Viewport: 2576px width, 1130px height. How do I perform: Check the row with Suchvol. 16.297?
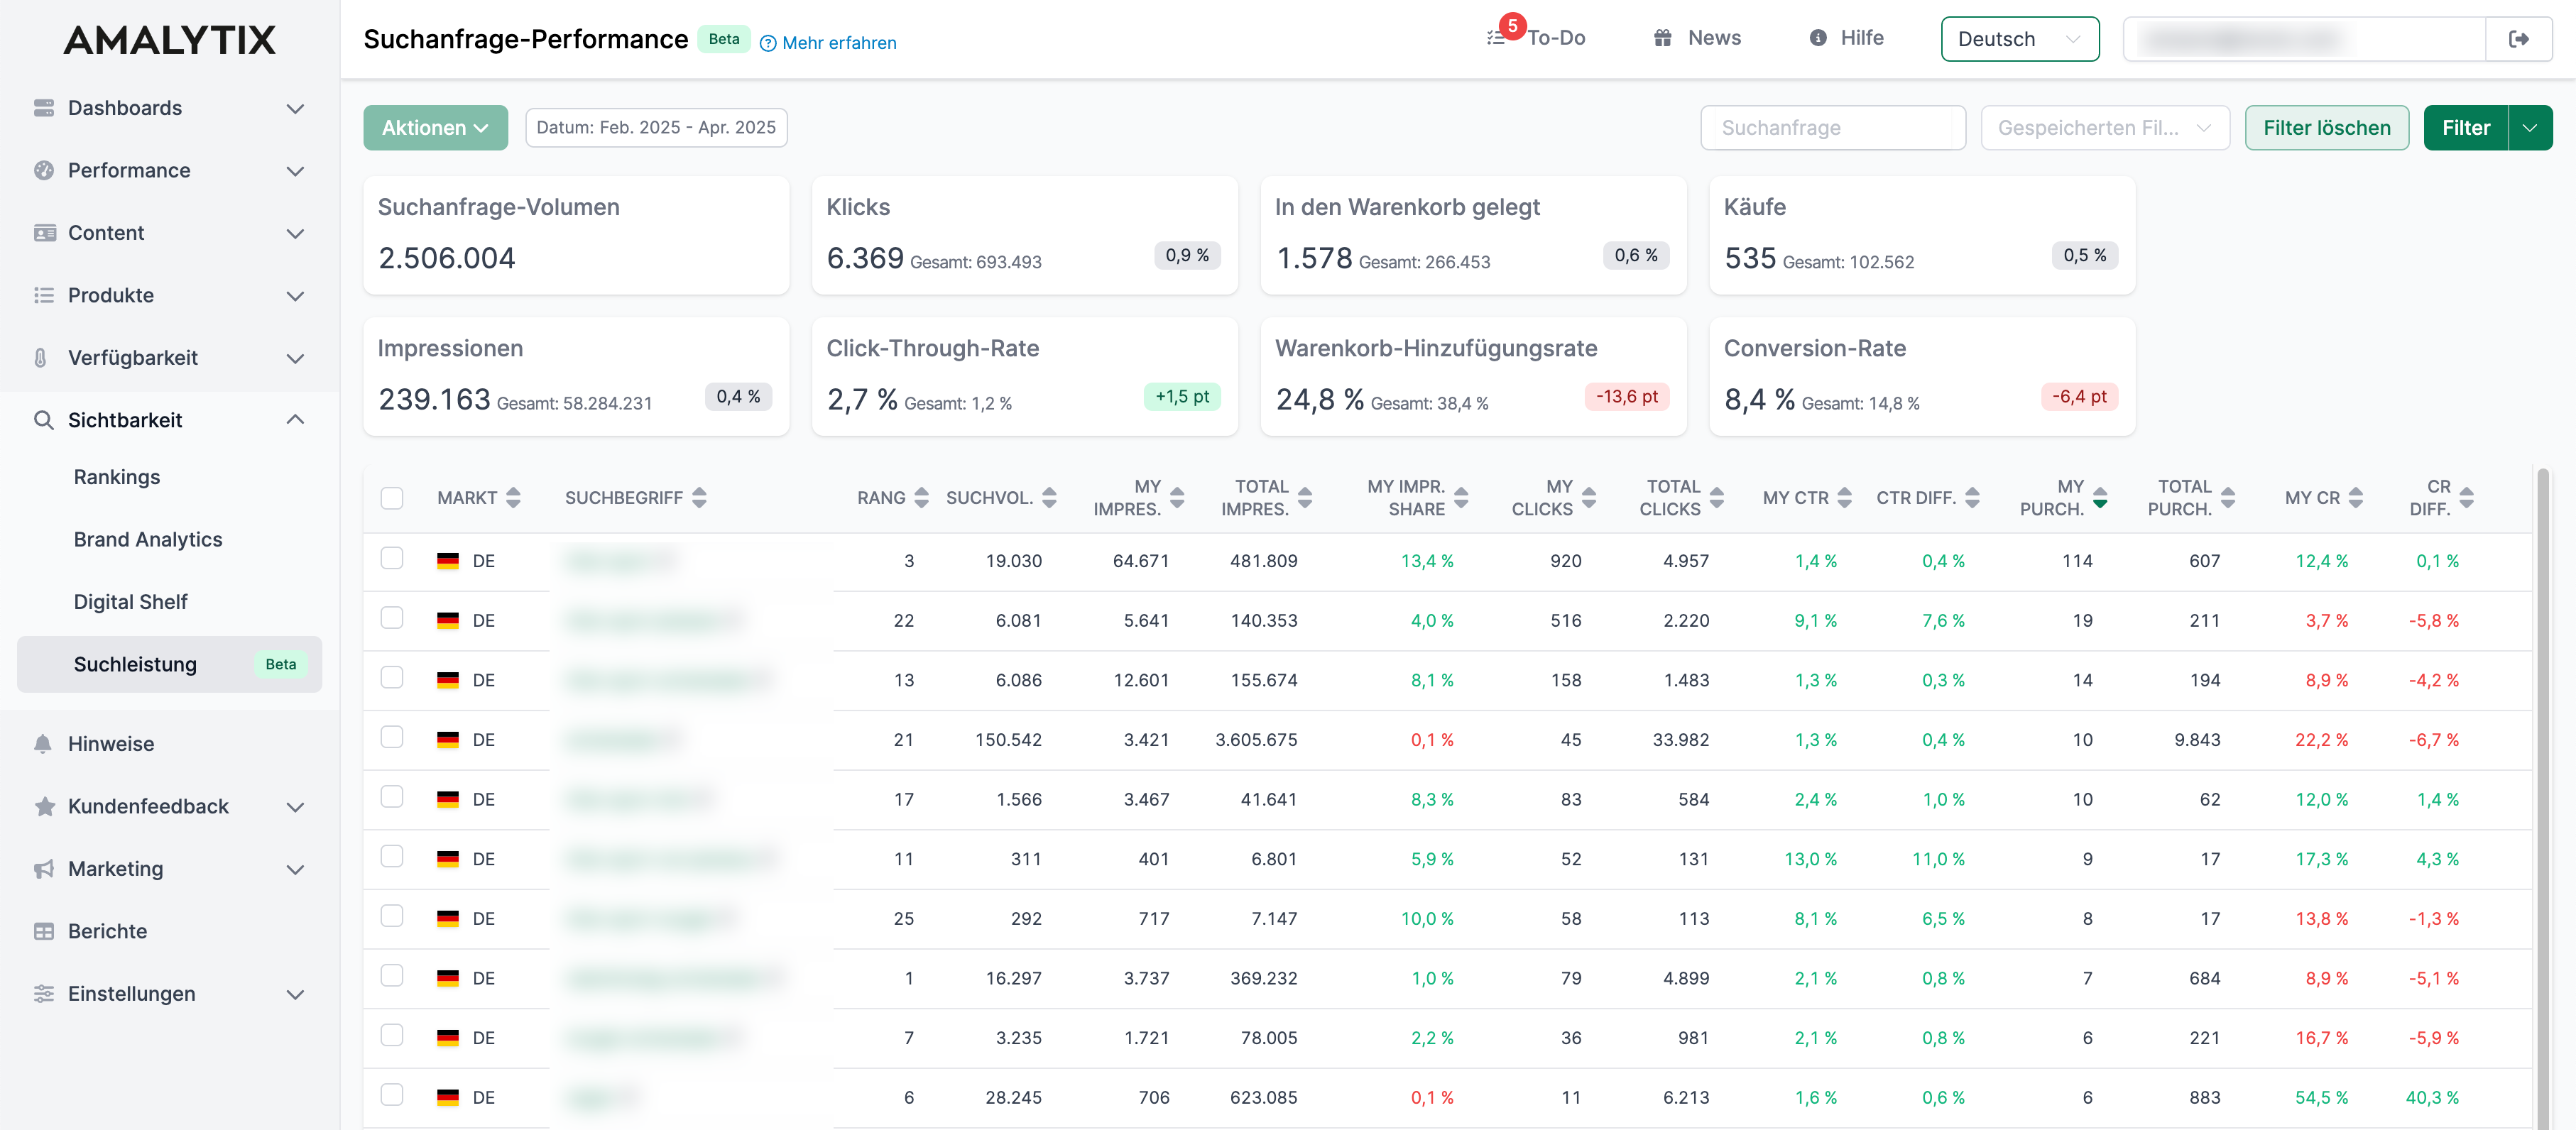tap(392, 975)
